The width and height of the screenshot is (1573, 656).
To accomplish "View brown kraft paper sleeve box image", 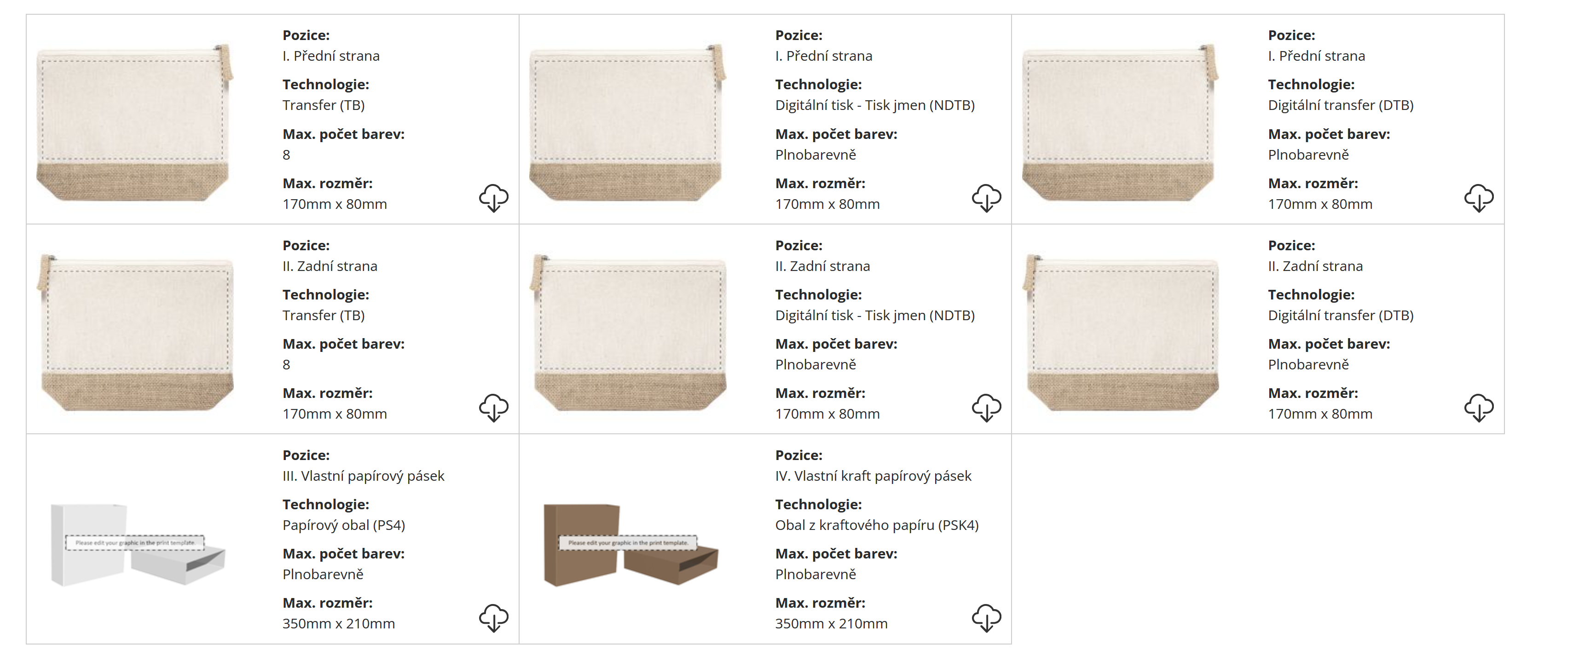I will click(630, 544).
